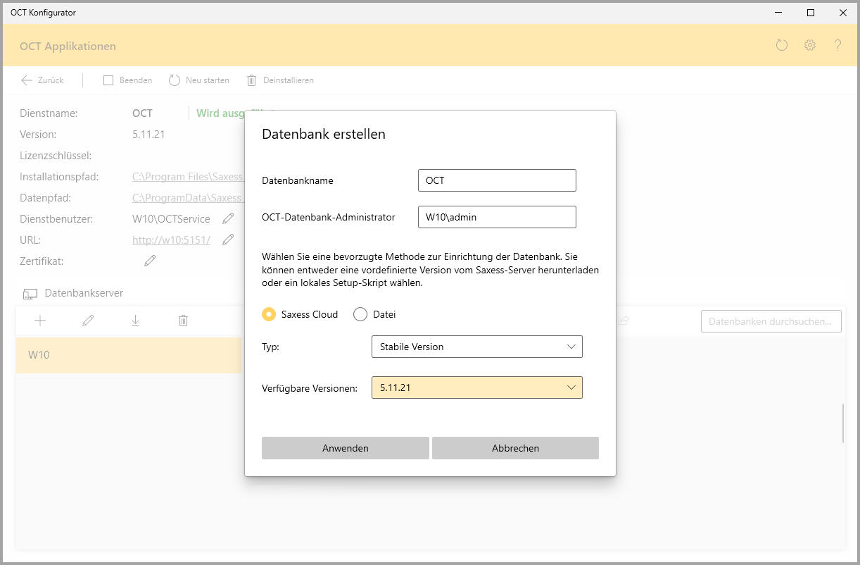Expand the Typ dropdown Stabile Version
Screen dimensions: 860x565
pos(476,347)
